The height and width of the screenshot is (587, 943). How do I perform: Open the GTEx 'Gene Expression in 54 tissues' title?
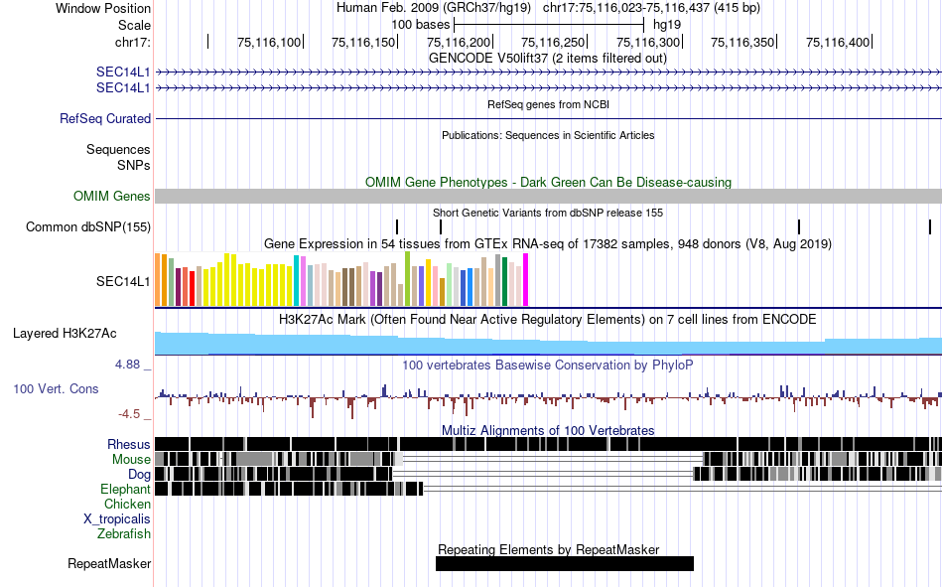548,244
